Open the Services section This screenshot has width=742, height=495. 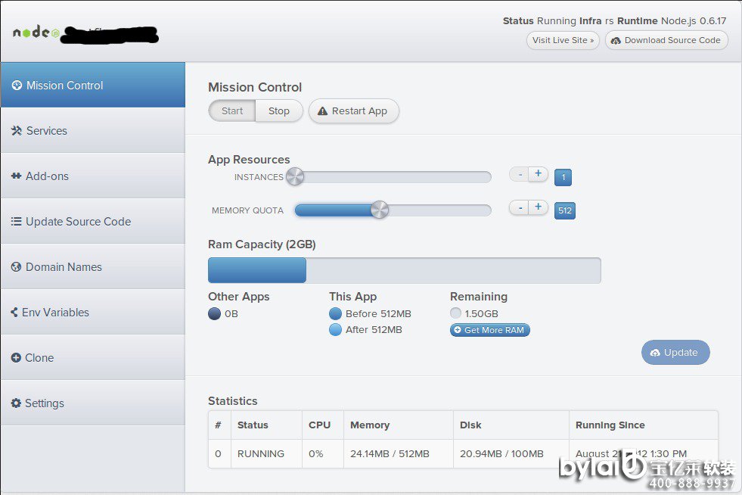(47, 131)
